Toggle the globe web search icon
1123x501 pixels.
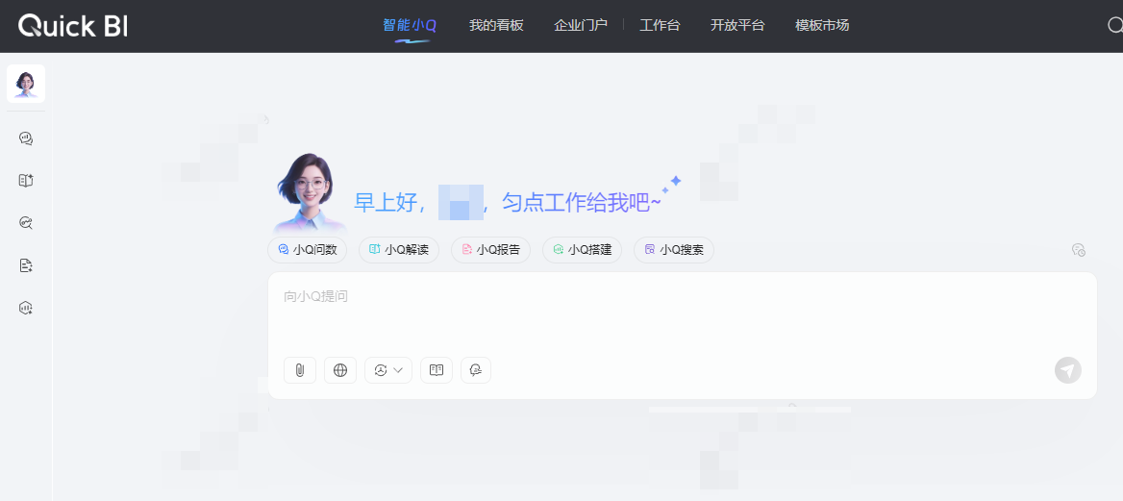340,370
